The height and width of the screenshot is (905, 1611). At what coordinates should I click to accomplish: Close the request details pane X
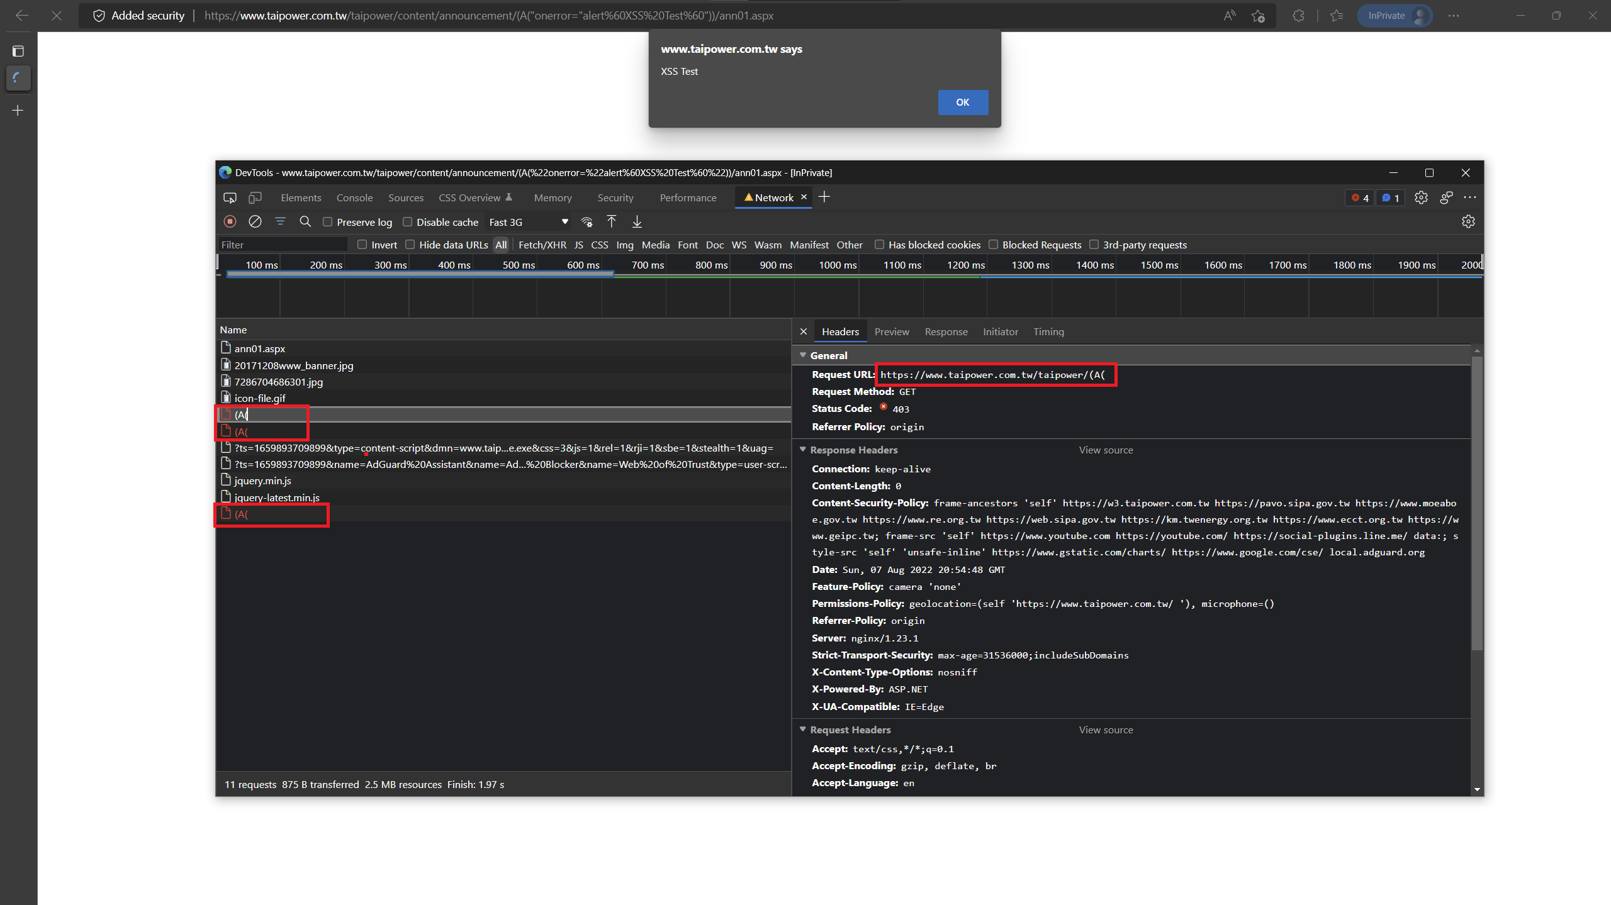[804, 331]
